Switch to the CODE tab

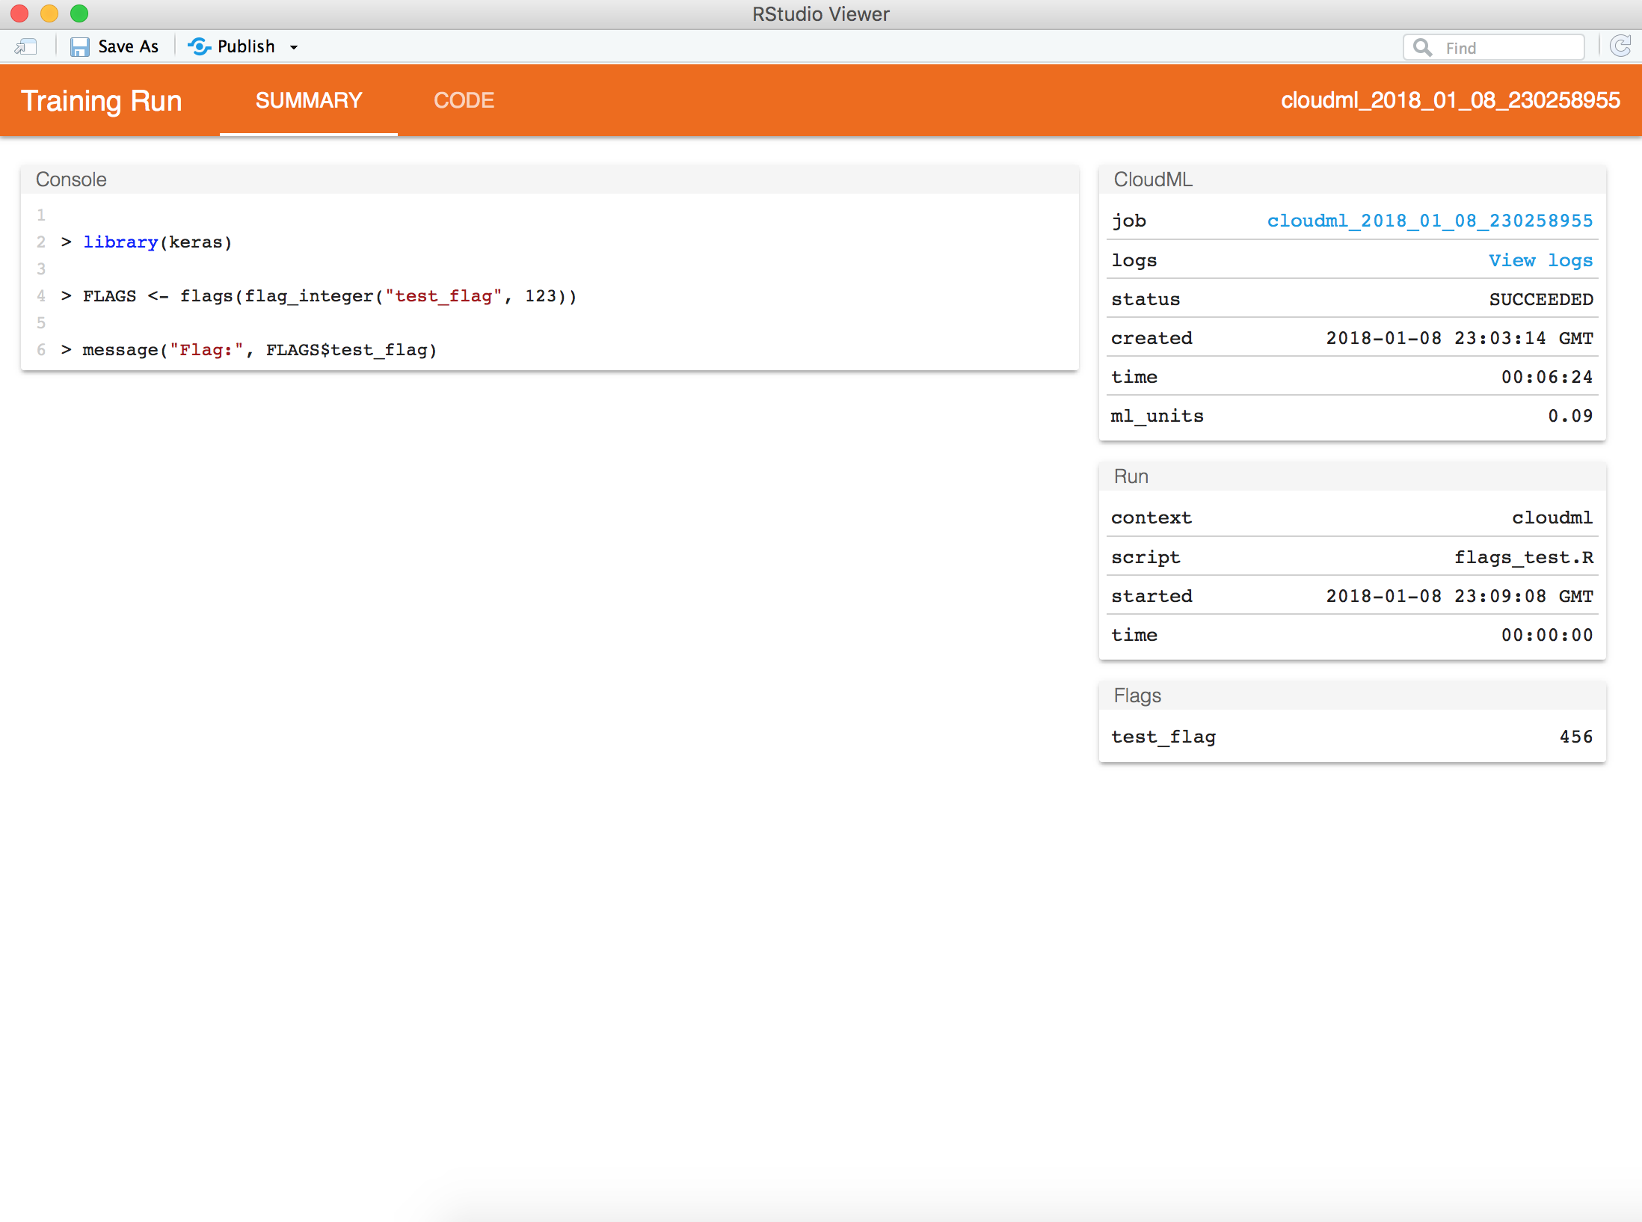coord(464,99)
